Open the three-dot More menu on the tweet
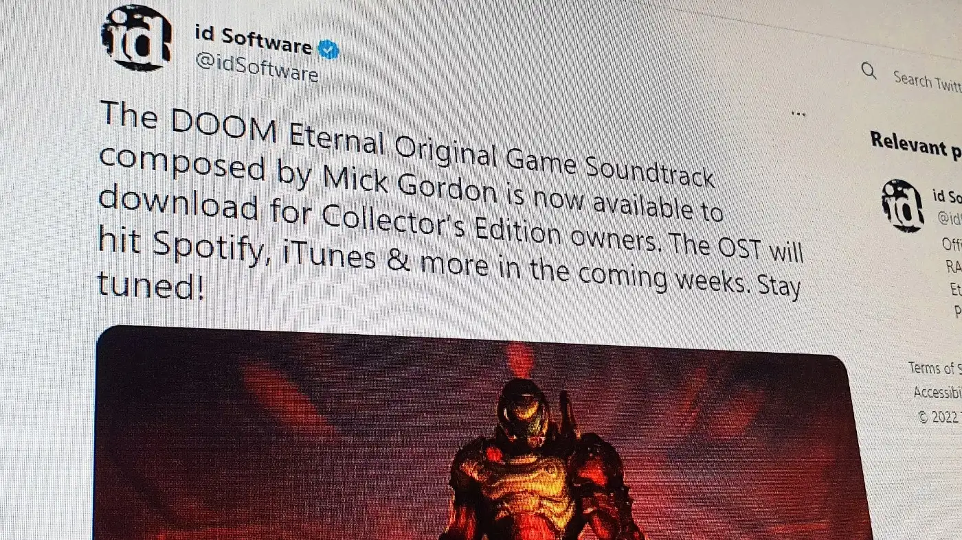The width and height of the screenshot is (962, 540). [x=798, y=114]
